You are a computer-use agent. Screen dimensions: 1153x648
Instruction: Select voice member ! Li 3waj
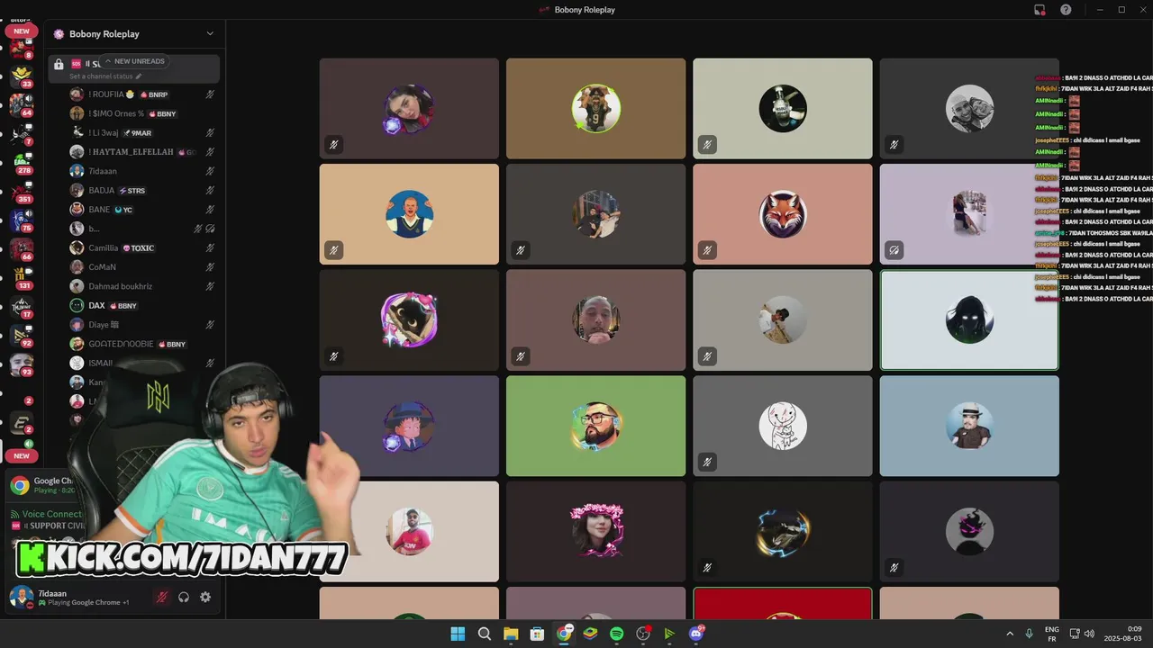[x=144, y=132]
